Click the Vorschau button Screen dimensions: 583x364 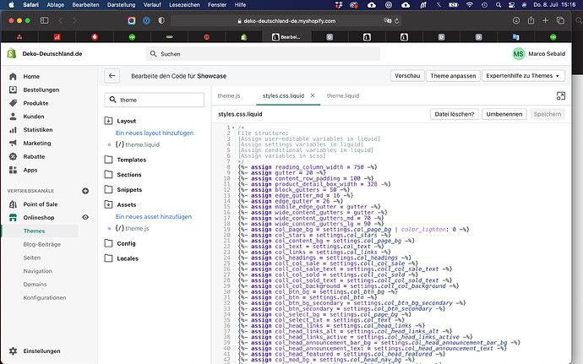407,76
